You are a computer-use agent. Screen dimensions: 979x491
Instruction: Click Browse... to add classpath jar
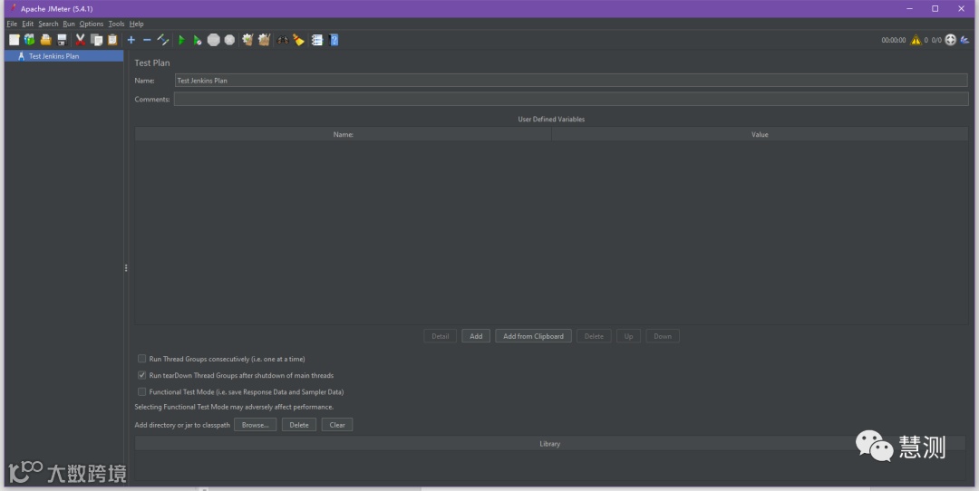pos(256,425)
